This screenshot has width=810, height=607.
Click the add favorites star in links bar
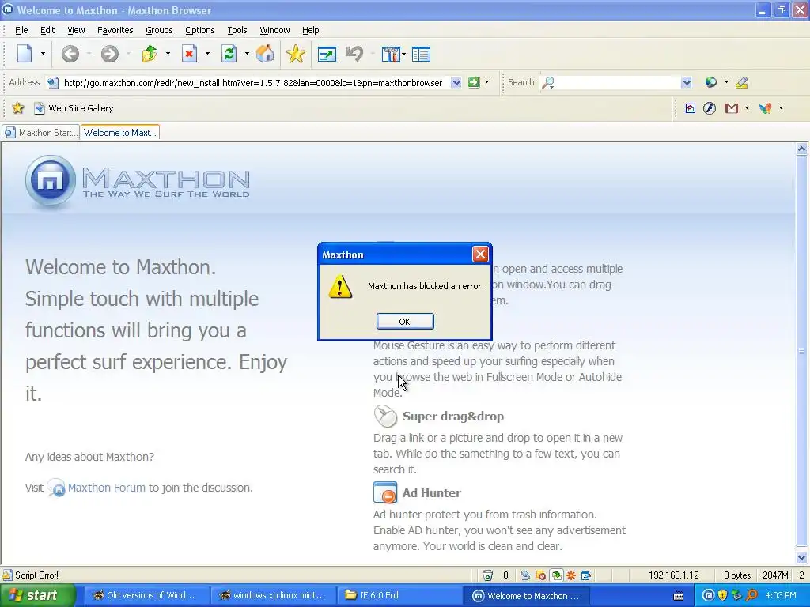click(x=18, y=107)
